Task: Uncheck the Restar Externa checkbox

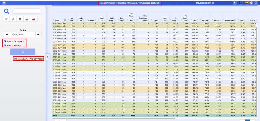Action: 5,45
